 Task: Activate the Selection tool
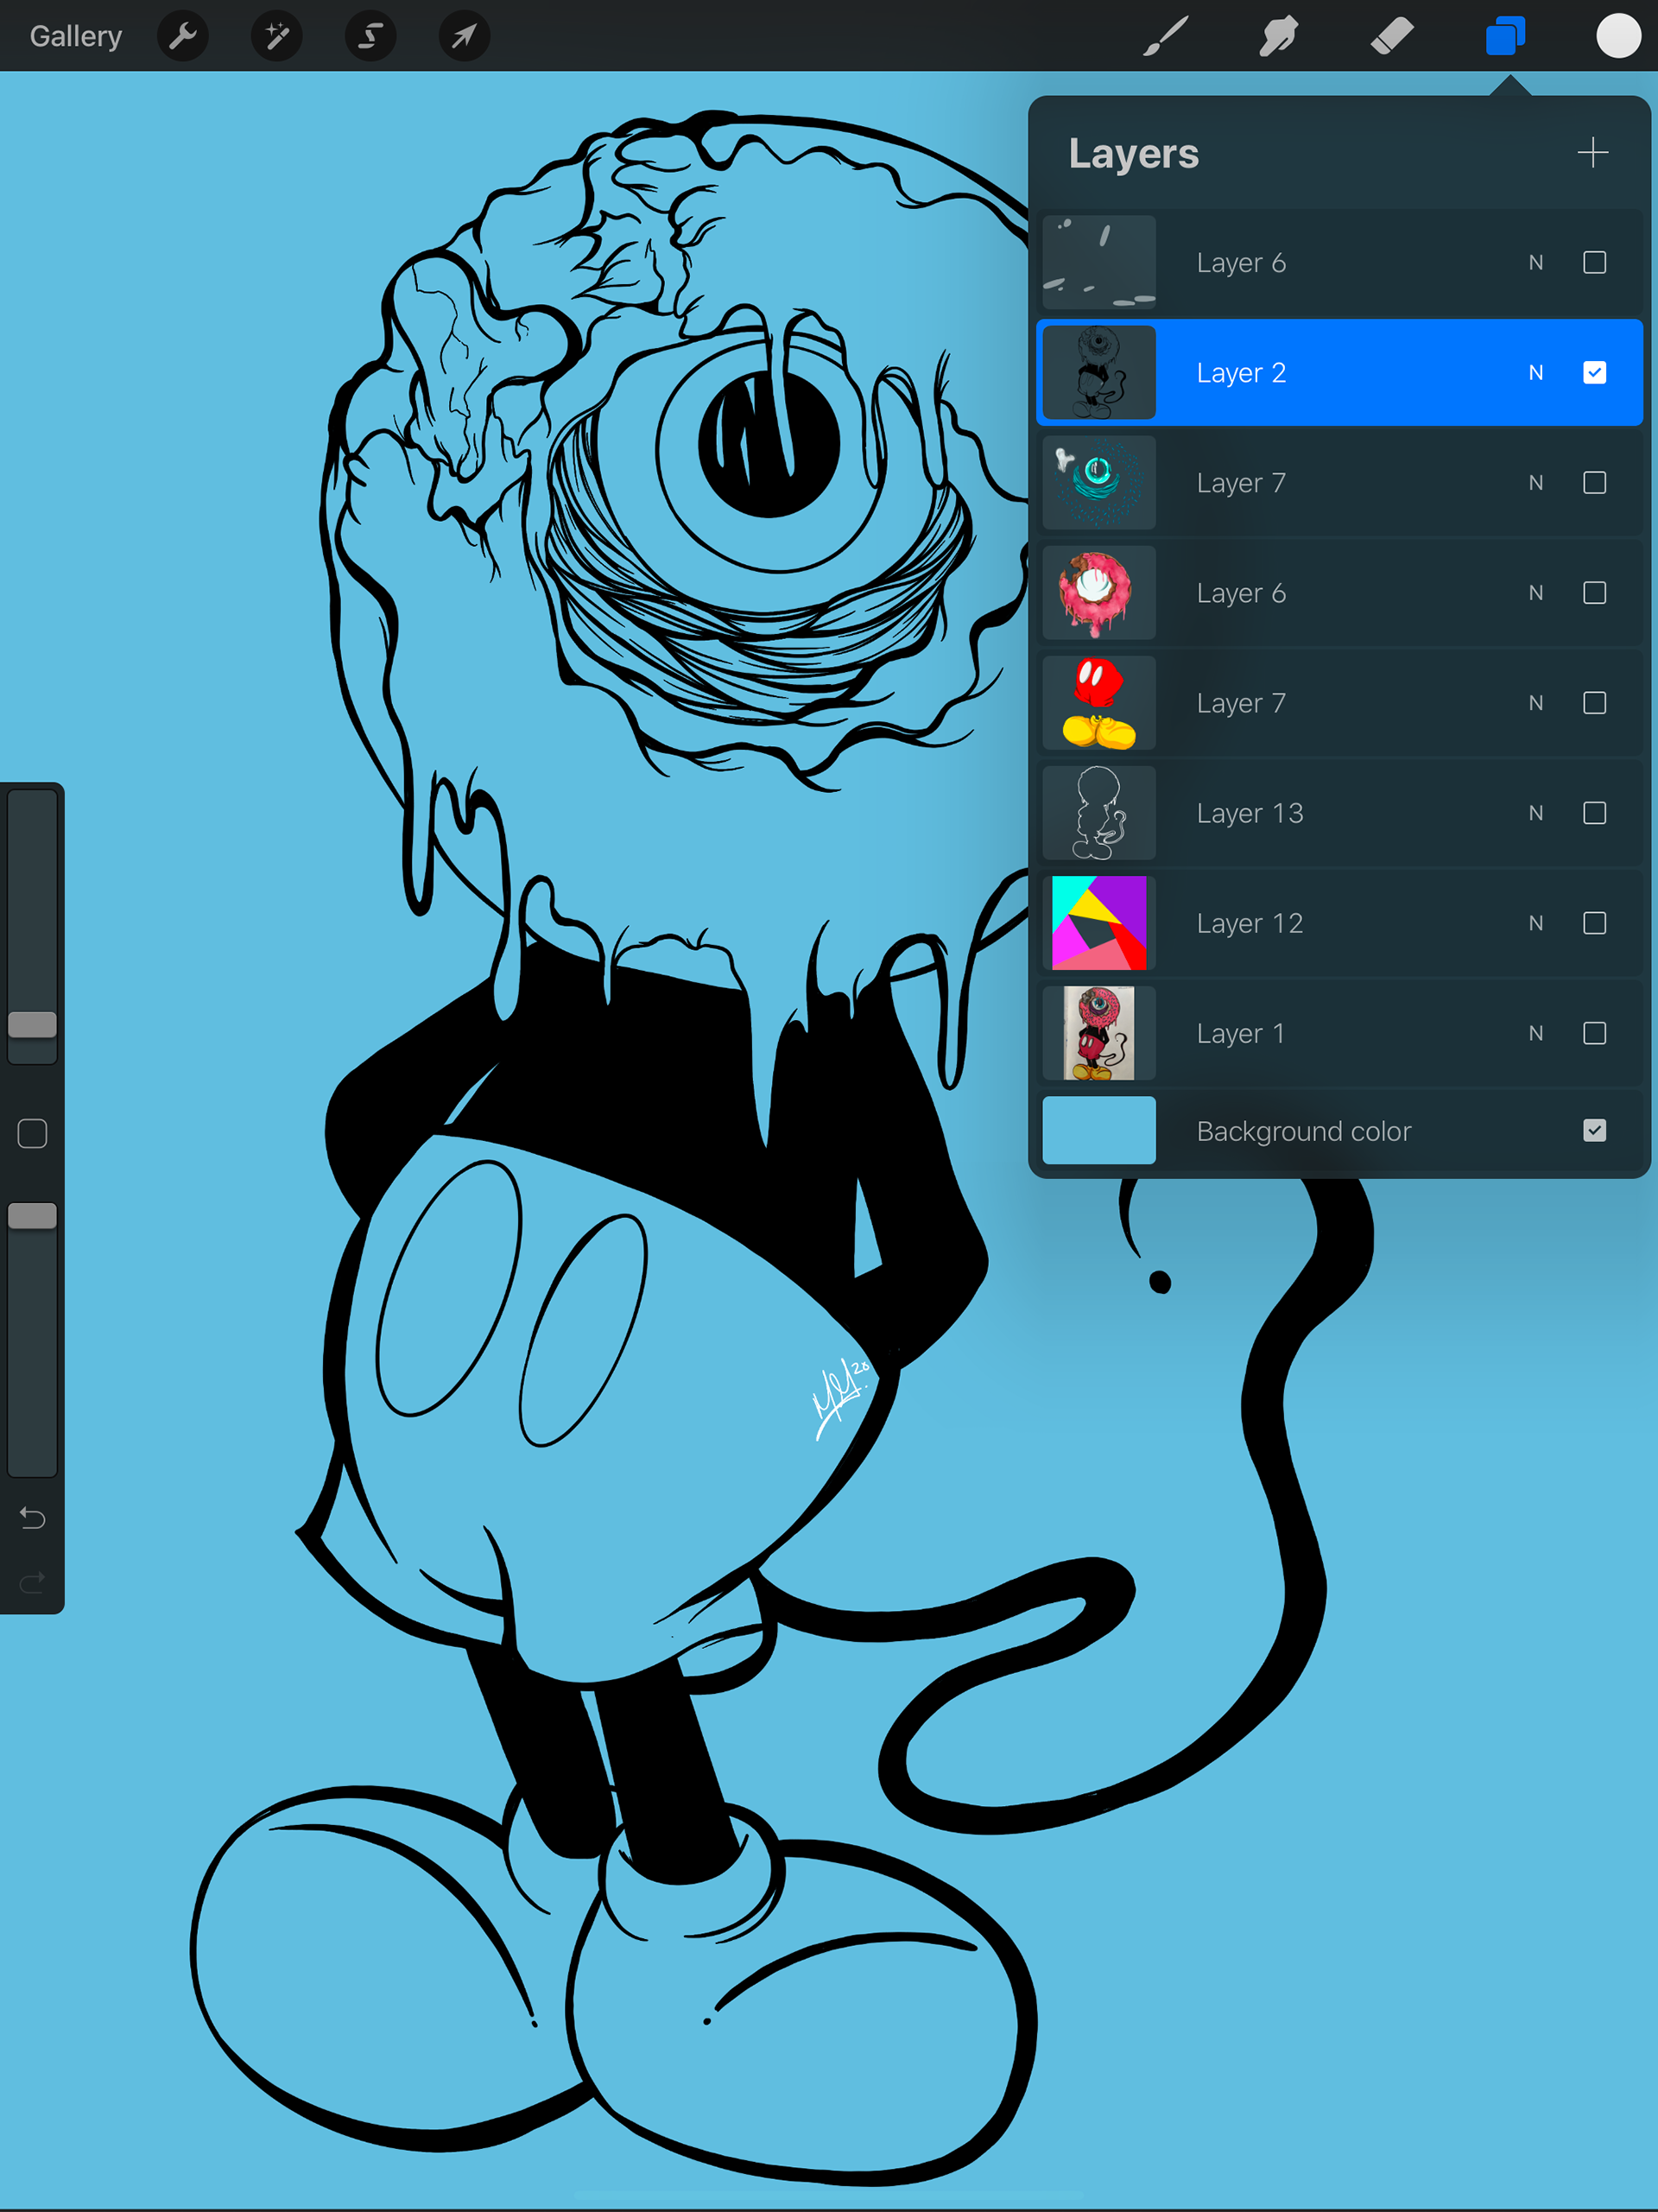click(370, 37)
